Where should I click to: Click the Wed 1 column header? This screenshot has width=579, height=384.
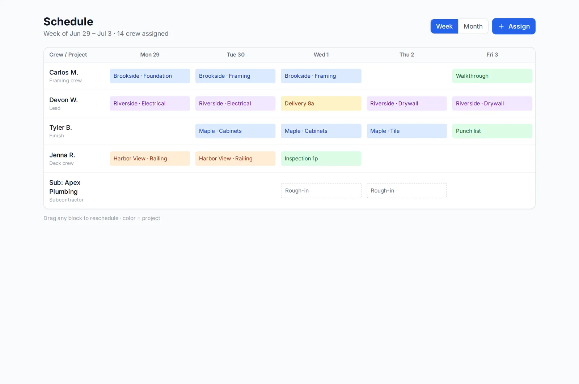pyautogui.click(x=321, y=55)
